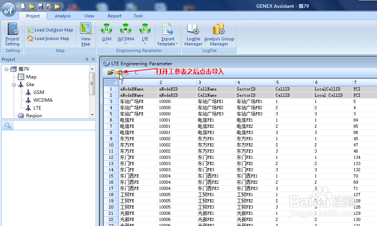
Task: Click the folder with arrow quick access icon
Action: pos(57,6)
